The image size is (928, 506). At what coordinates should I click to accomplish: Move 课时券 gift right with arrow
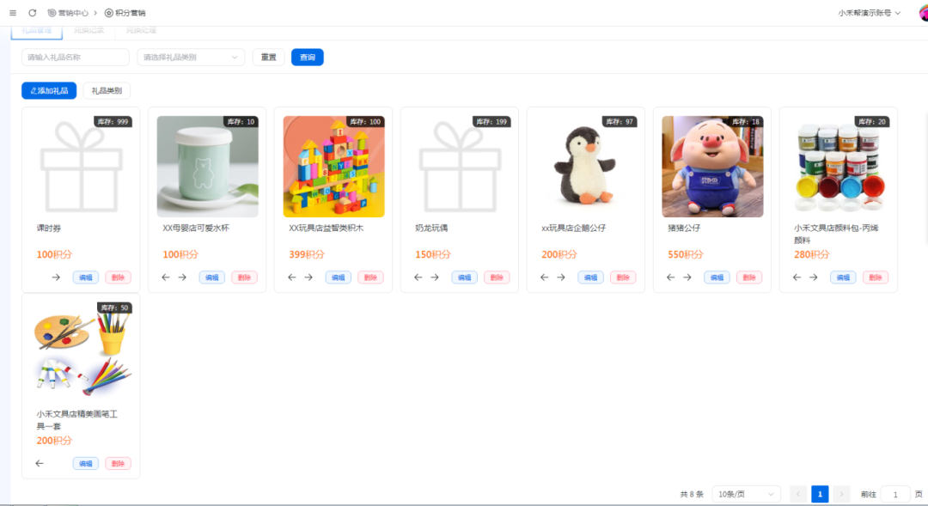pyautogui.click(x=56, y=277)
